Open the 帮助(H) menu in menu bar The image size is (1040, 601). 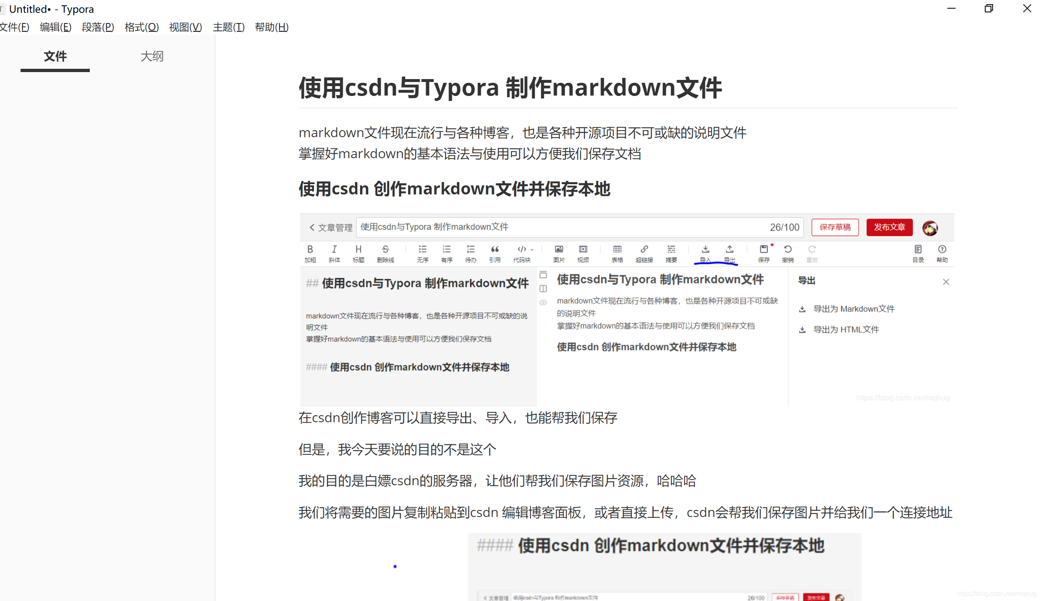click(271, 27)
